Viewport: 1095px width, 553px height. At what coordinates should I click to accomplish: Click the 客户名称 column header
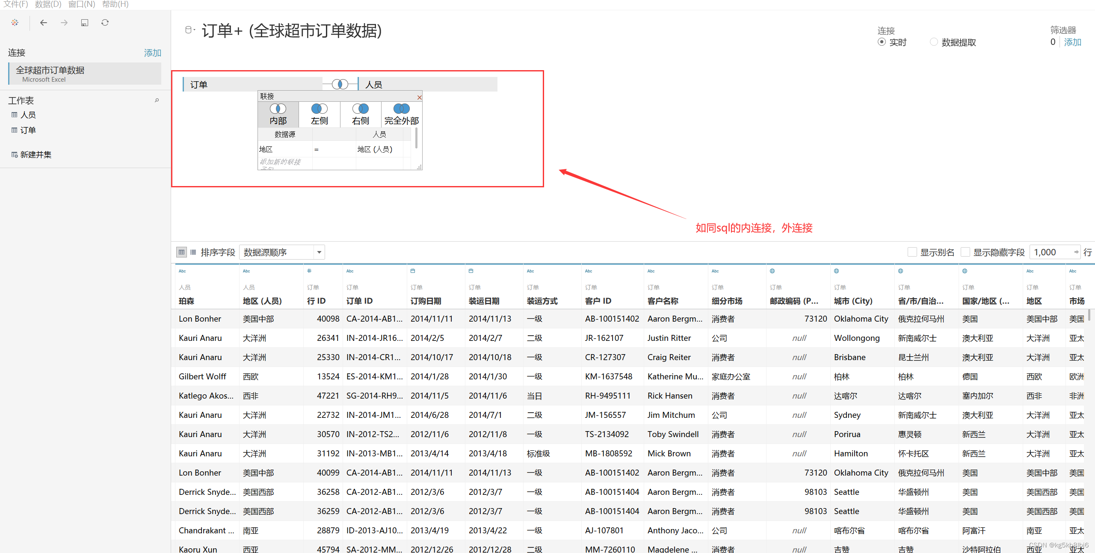663,301
